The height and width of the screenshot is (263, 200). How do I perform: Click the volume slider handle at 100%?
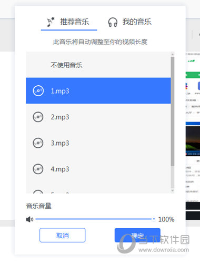[154, 219]
